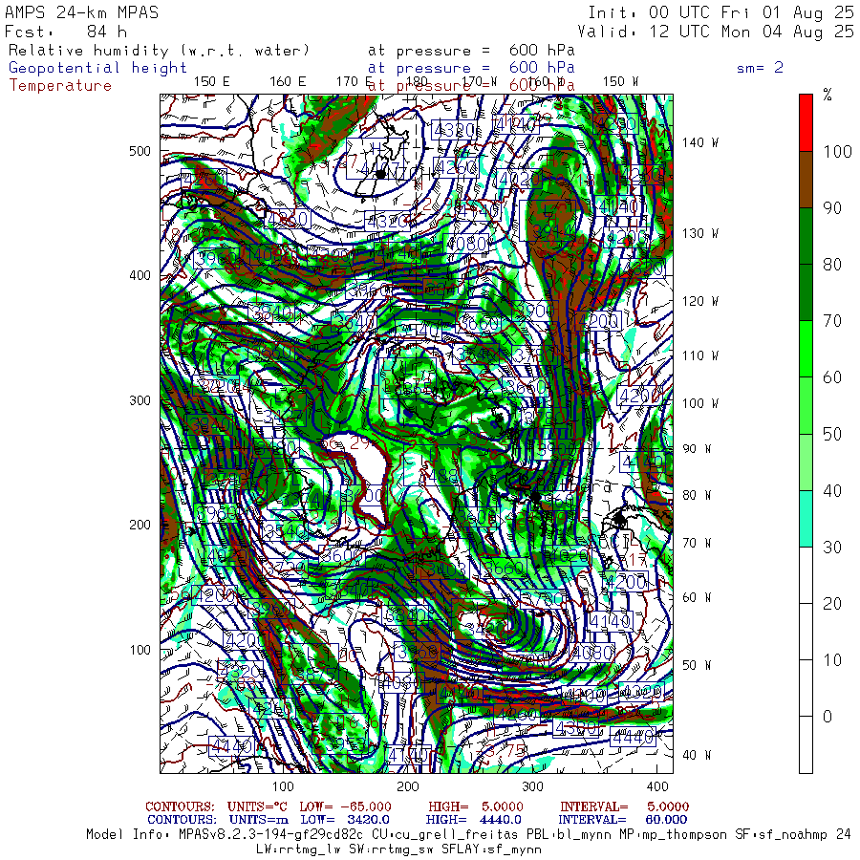Click the percent sign above the color bar

click(x=828, y=95)
